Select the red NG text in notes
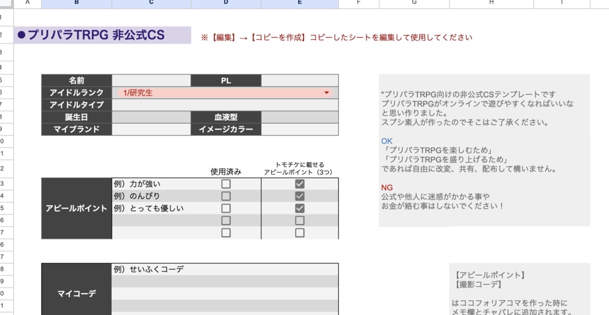This screenshot has width=609, height=315. 387,187
